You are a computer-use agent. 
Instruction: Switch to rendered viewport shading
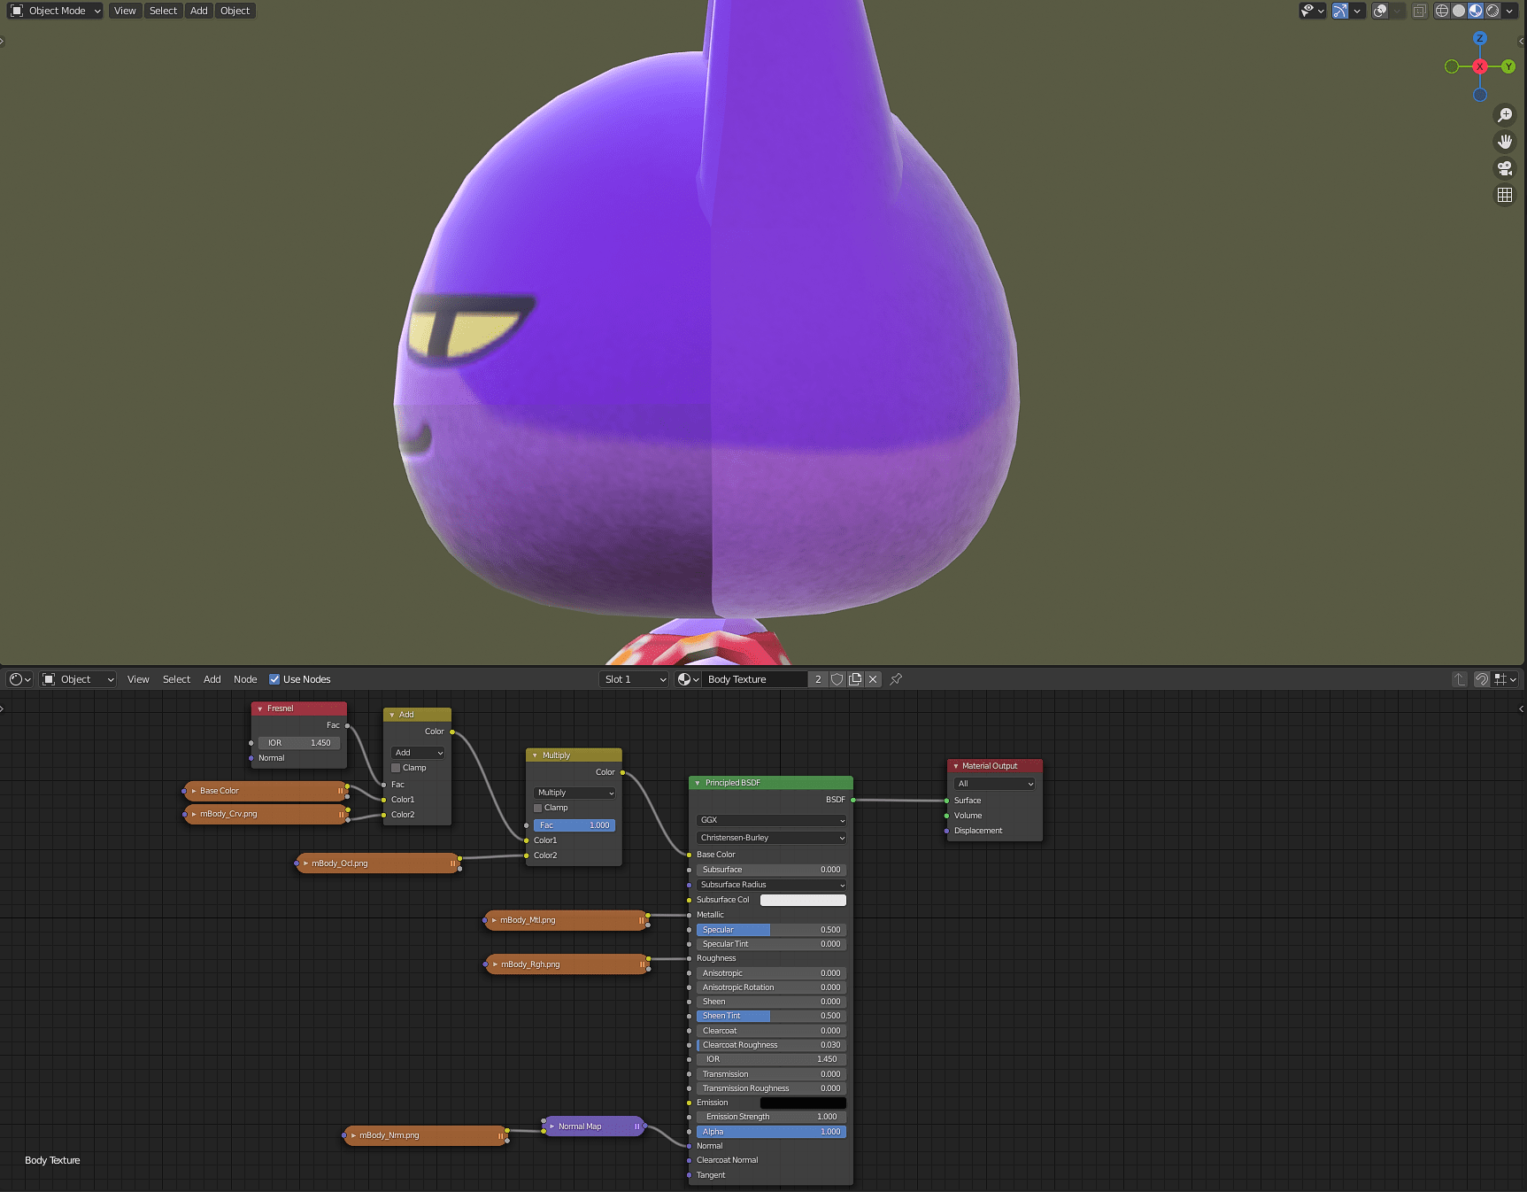pos(1492,11)
